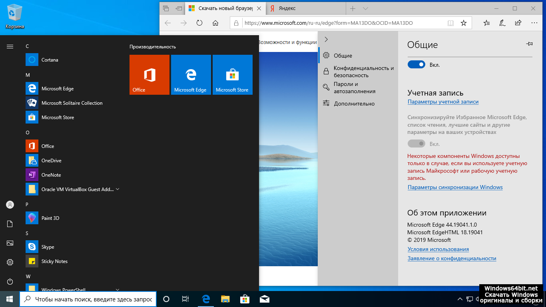Toggle the disabled sync favorites switch
This screenshot has height=307, width=546.
pos(416,144)
